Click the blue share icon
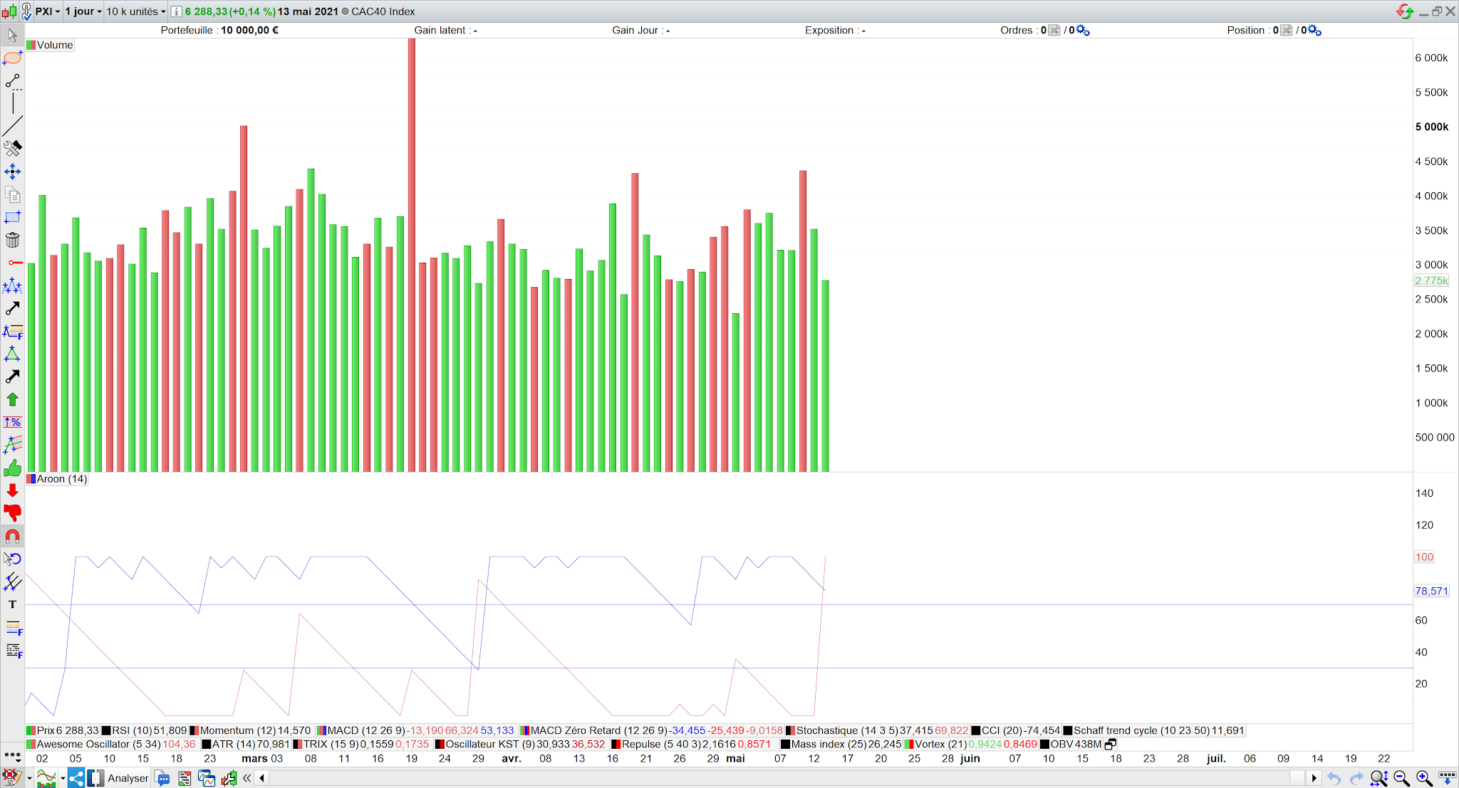Image resolution: width=1459 pixels, height=788 pixels. 76,778
